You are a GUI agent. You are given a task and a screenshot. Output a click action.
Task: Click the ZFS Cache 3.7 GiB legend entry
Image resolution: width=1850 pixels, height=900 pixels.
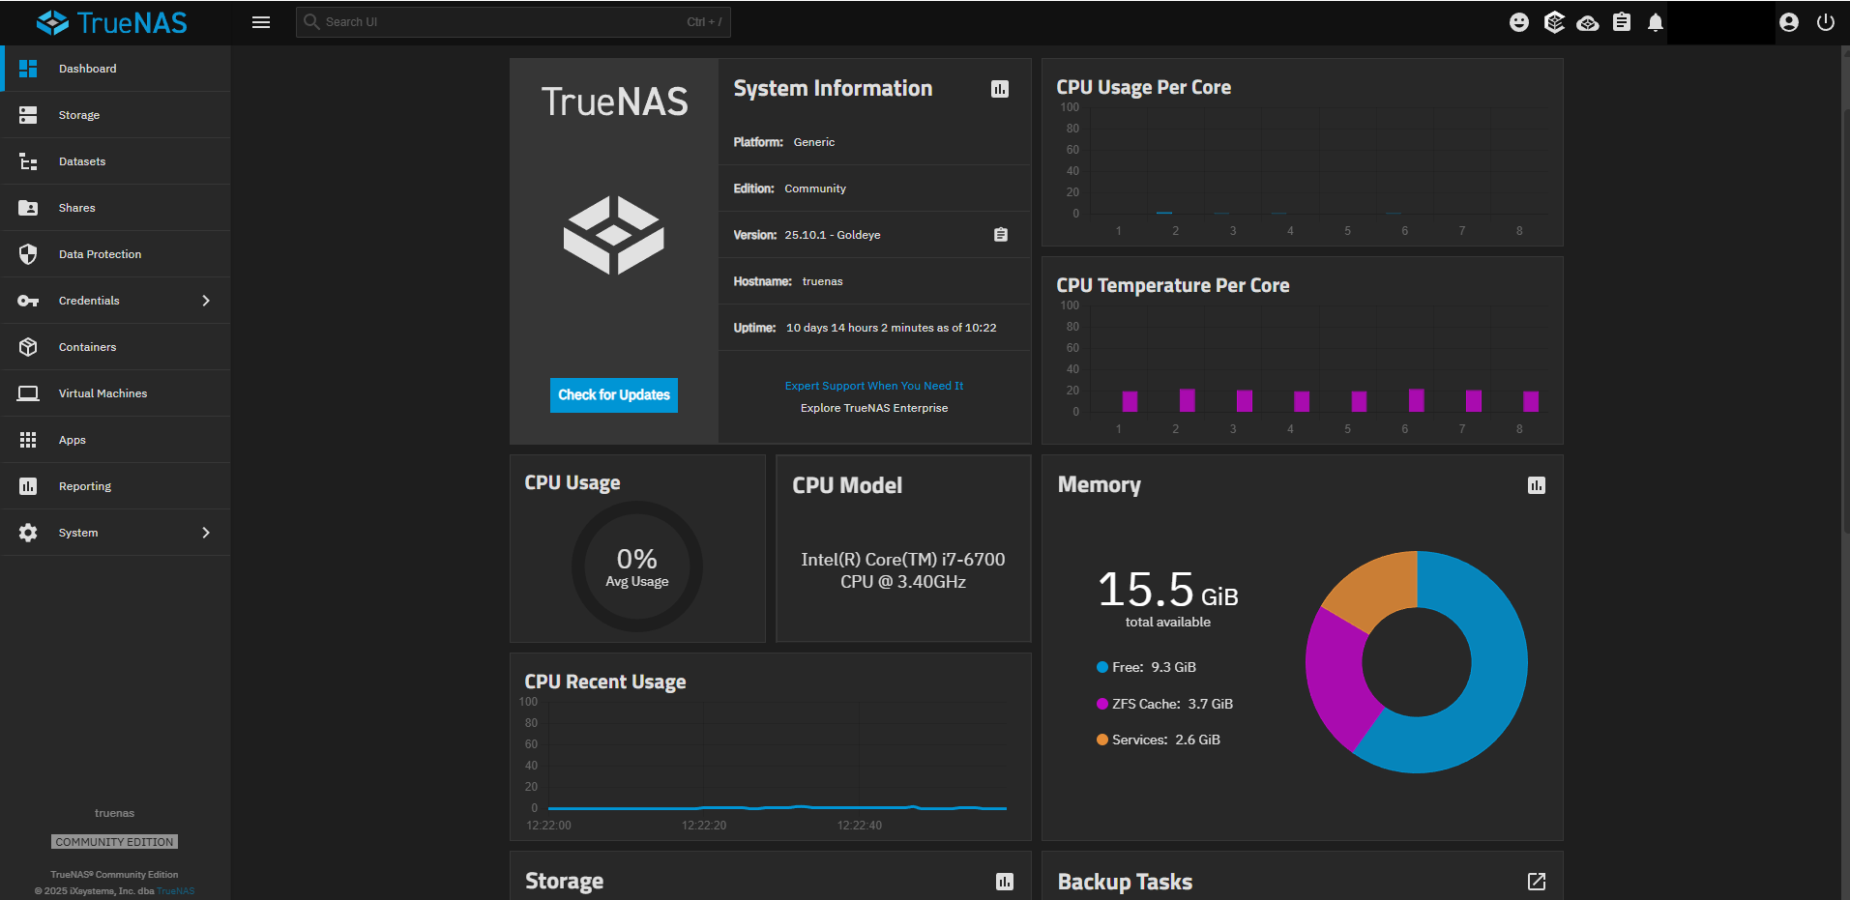1165,704
